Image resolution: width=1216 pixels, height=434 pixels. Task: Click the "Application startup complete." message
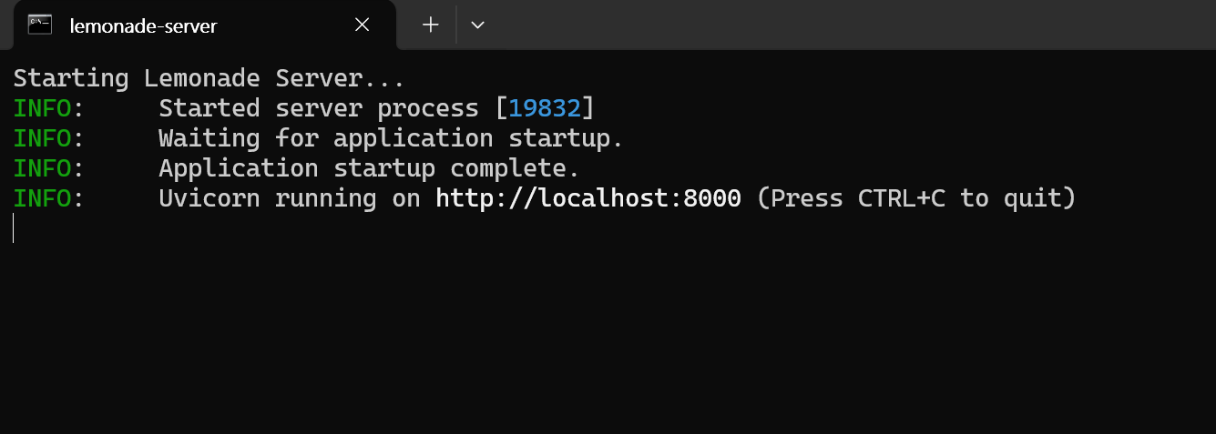[369, 168]
